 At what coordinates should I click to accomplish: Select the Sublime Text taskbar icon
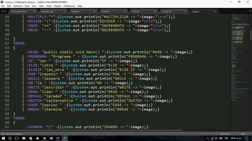[65, 138]
